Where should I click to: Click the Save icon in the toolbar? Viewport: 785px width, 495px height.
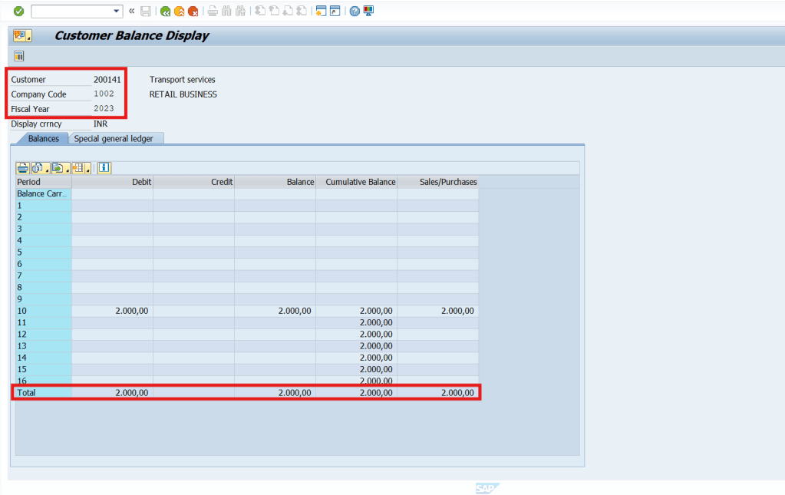coord(146,11)
